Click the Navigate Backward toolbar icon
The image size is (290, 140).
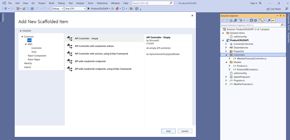6,9
